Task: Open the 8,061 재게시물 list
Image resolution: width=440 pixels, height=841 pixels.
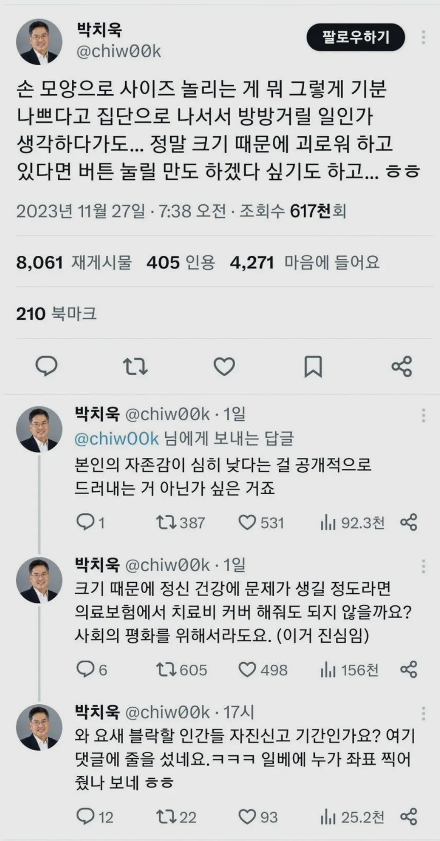Action: click(x=76, y=263)
